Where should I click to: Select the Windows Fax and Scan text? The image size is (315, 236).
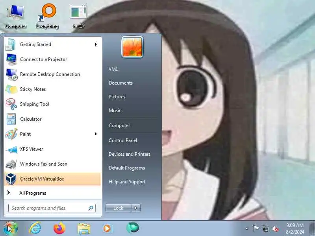tap(44, 164)
